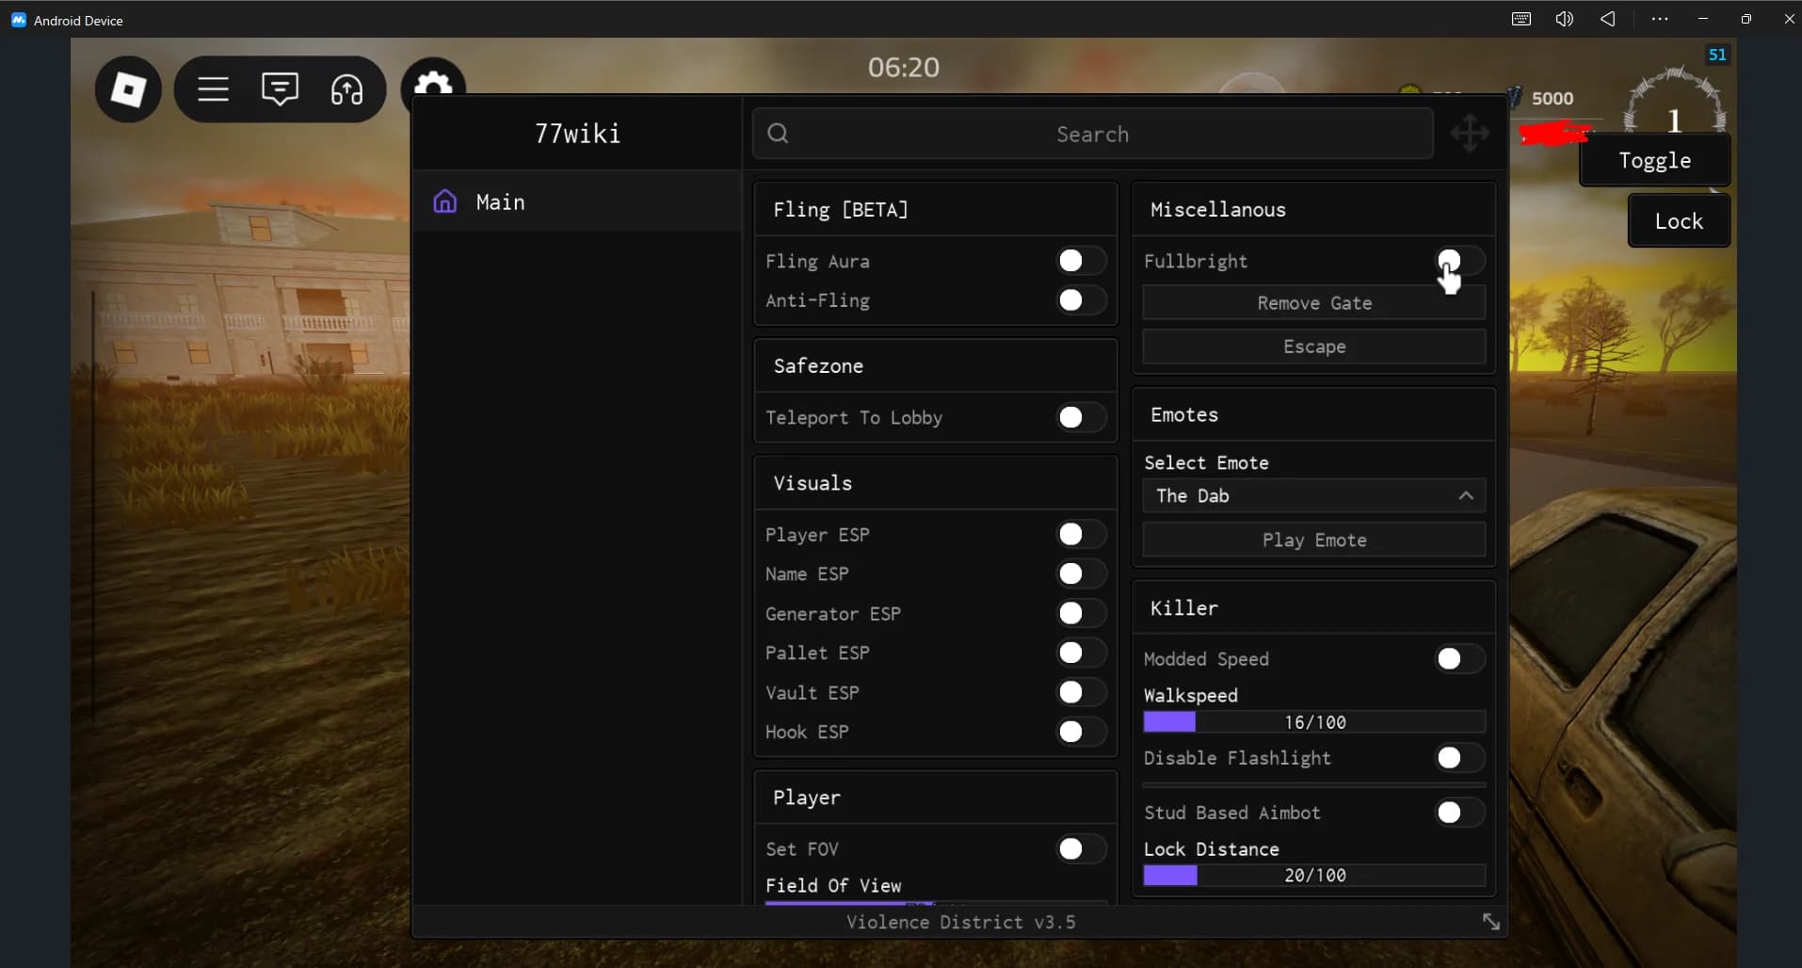Click the resize arrow in panel corner

tap(1490, 921)
